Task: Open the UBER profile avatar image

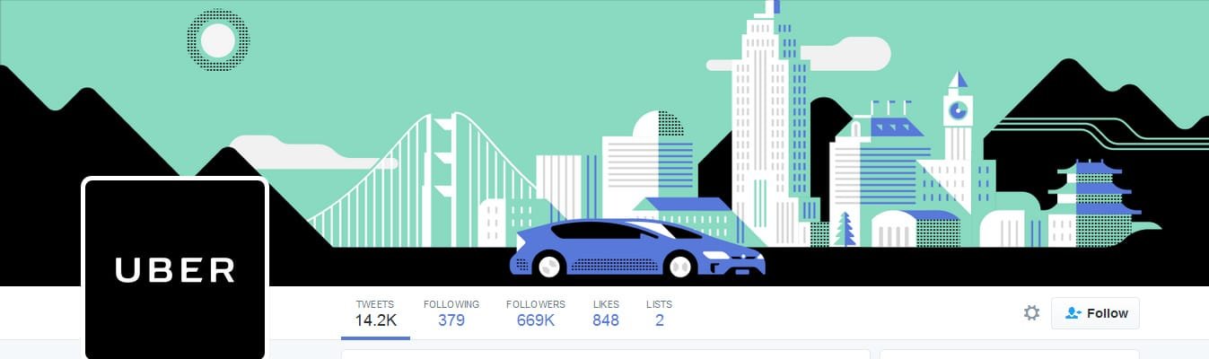Action: [175, 268]
